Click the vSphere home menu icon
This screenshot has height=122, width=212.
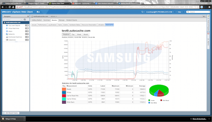tap(38, 12)
